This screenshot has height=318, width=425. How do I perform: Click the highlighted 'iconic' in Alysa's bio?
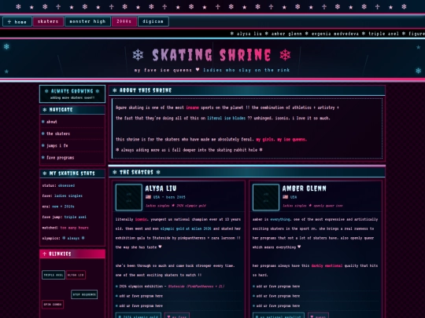coord(141,219)
